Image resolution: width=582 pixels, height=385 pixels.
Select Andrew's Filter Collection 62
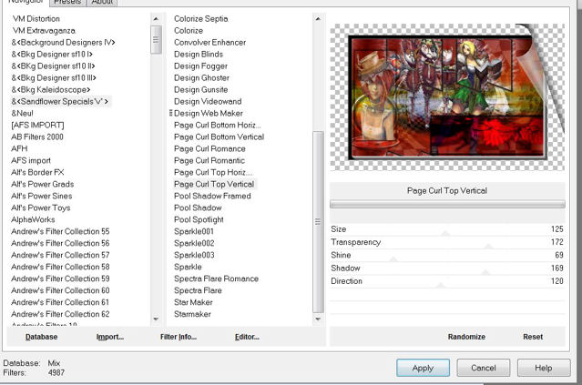(x=60, y=314)
